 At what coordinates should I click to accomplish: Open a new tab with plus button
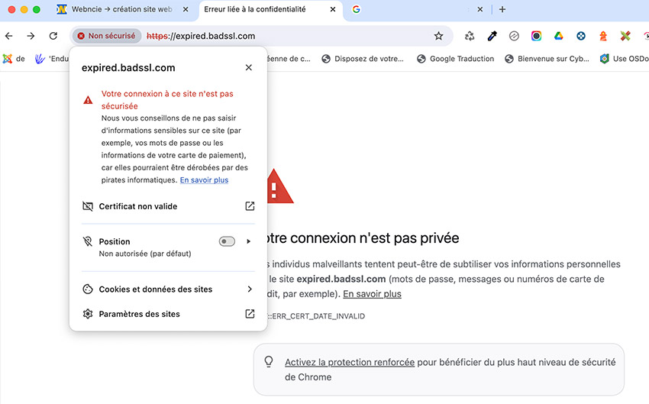tap(502, 9)
